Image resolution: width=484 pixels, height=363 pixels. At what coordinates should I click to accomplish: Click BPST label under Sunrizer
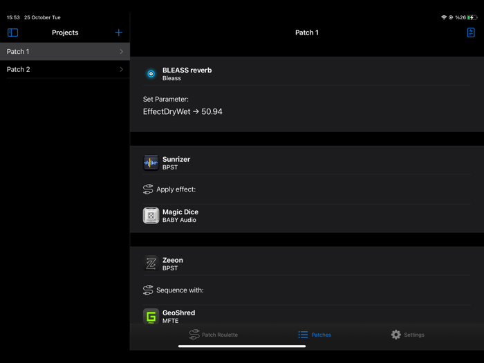pyautogui.click(x=170, y=167)
